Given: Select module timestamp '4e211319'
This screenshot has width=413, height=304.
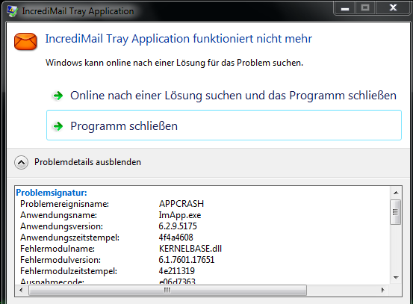Looking at the screenshot, I should coord(177,271).
